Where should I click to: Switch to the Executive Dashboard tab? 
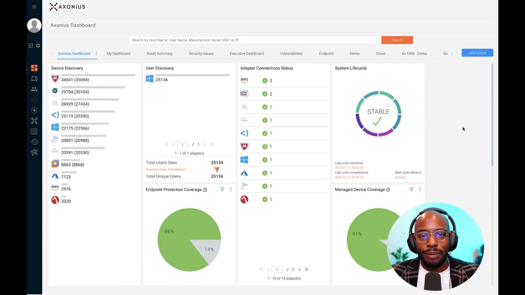pos(247,53)
